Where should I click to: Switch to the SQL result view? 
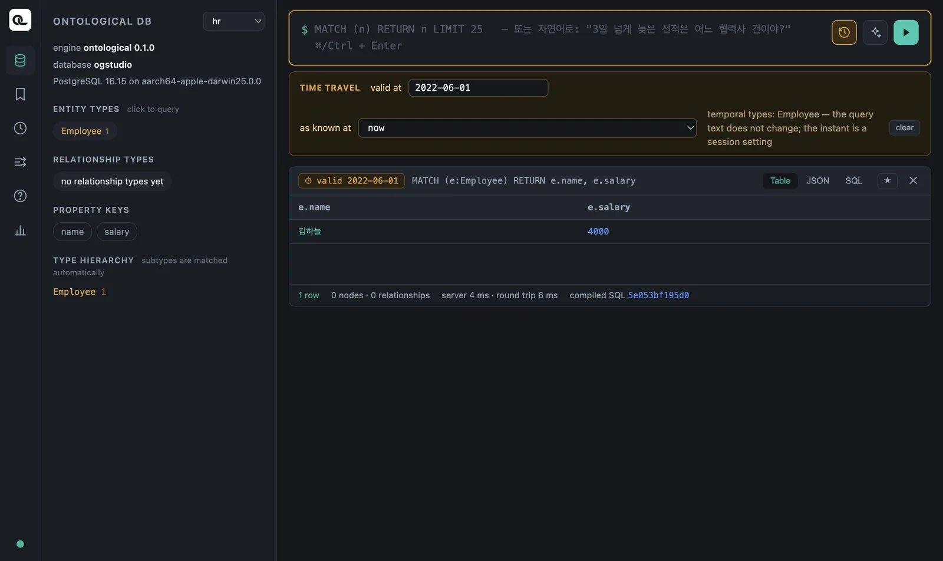(x=853, y=181)
